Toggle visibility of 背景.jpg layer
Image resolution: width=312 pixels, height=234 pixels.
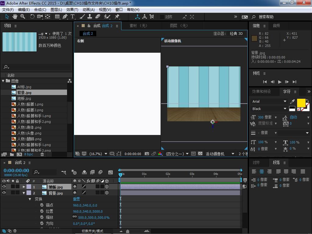(x=4, y=193)
